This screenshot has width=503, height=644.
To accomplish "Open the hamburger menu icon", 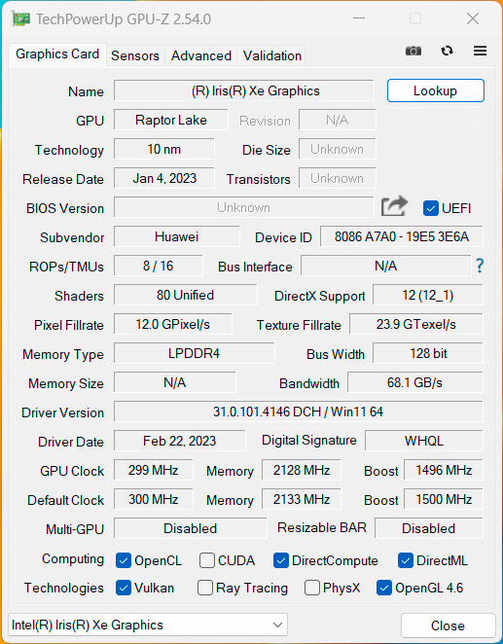I will pos(480,51).
